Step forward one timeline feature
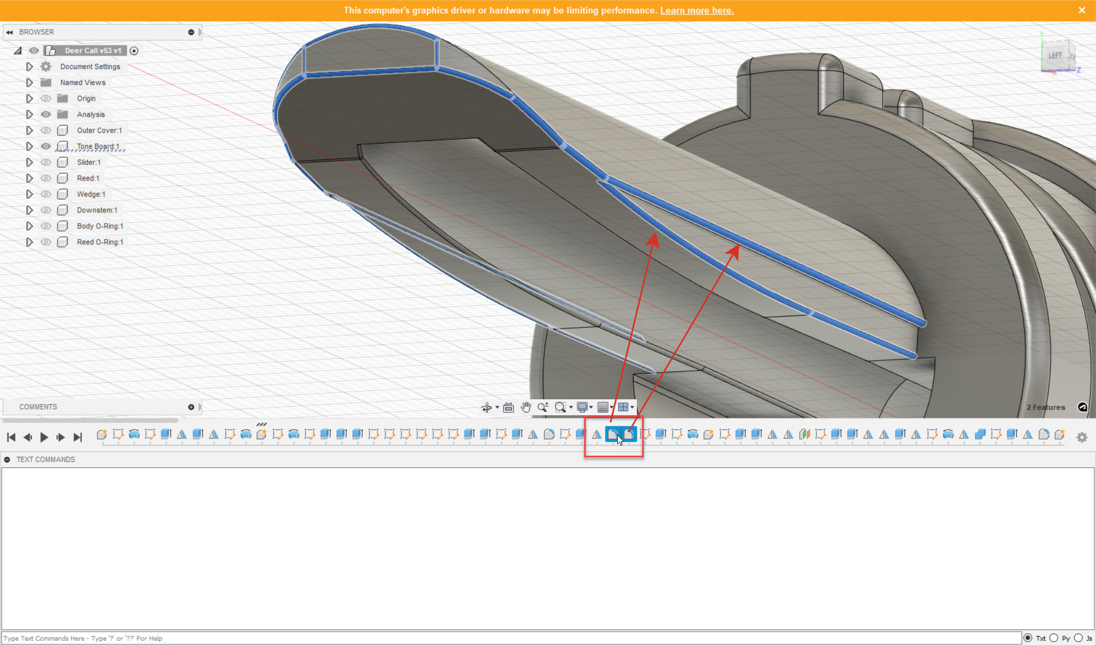Viewport: 1096px width, 646px height. (61, 437)
